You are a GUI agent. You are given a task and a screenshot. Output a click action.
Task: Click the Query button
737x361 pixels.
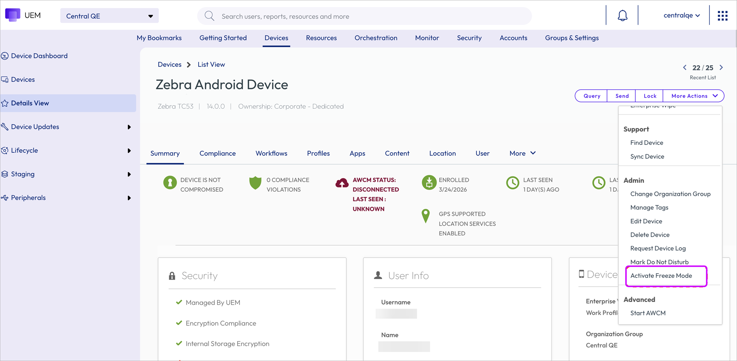[592, 96]
